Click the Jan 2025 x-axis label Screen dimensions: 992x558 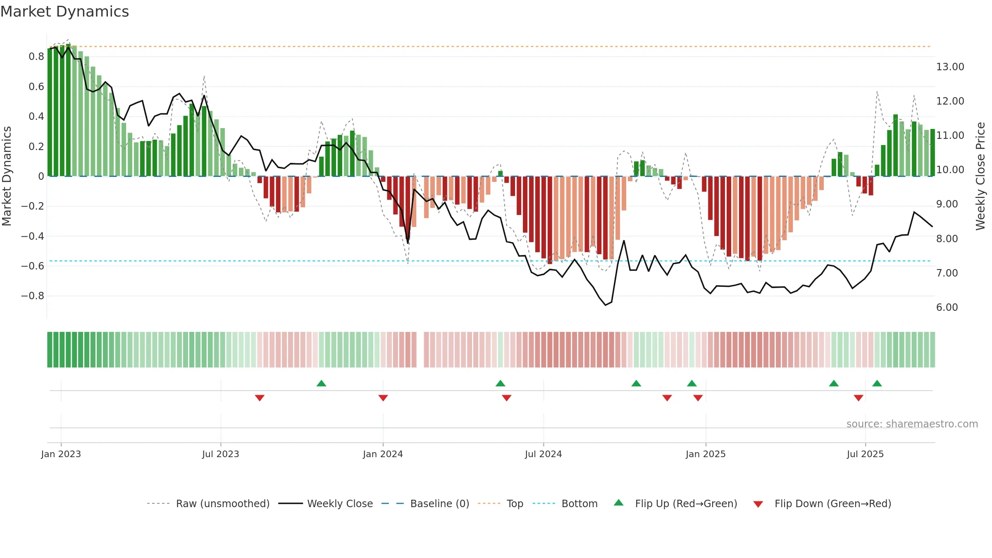[x=706, y=454]
